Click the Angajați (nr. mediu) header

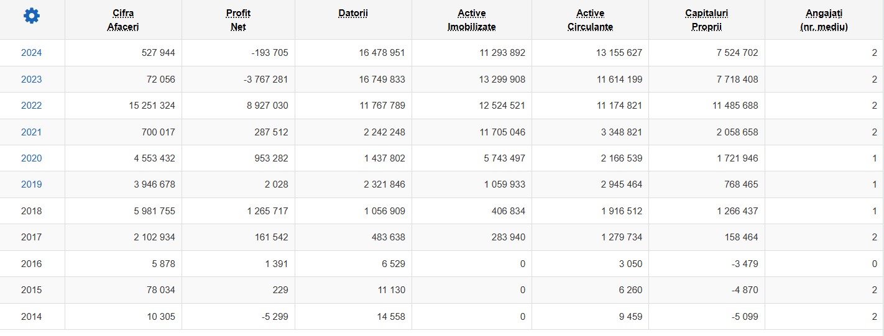(824, 20)
